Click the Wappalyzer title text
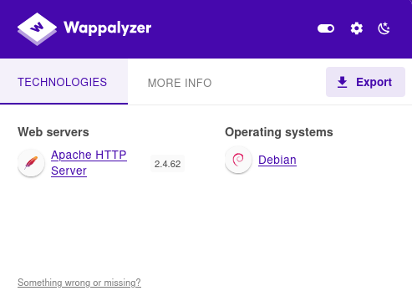Viewport: 412px width, 306px height. point(108,28)
